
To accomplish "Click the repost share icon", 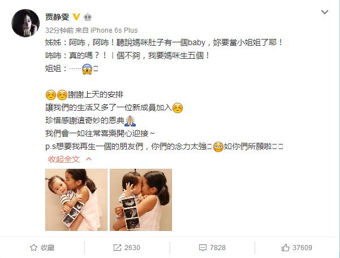I will coord(117,248).
